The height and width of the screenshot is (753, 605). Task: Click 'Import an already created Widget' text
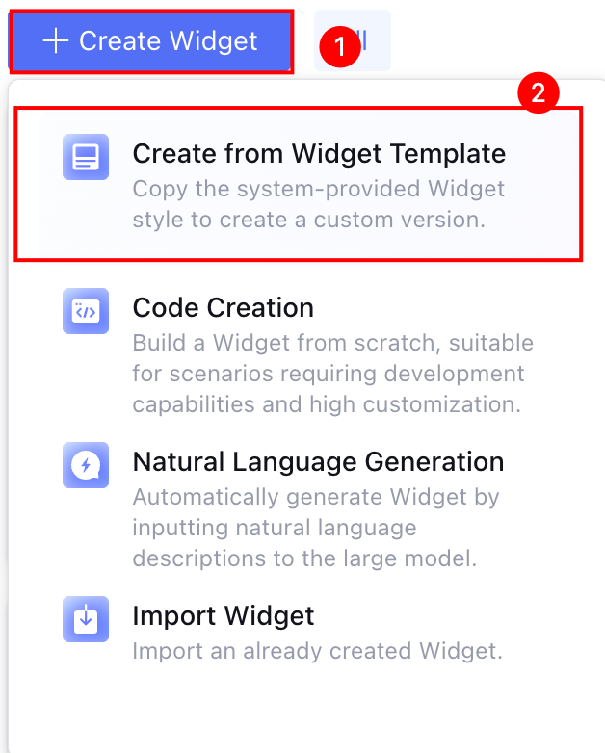pos(317,651)
